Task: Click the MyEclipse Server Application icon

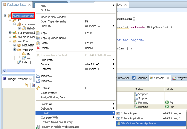Action: click(x=118, y=124)
